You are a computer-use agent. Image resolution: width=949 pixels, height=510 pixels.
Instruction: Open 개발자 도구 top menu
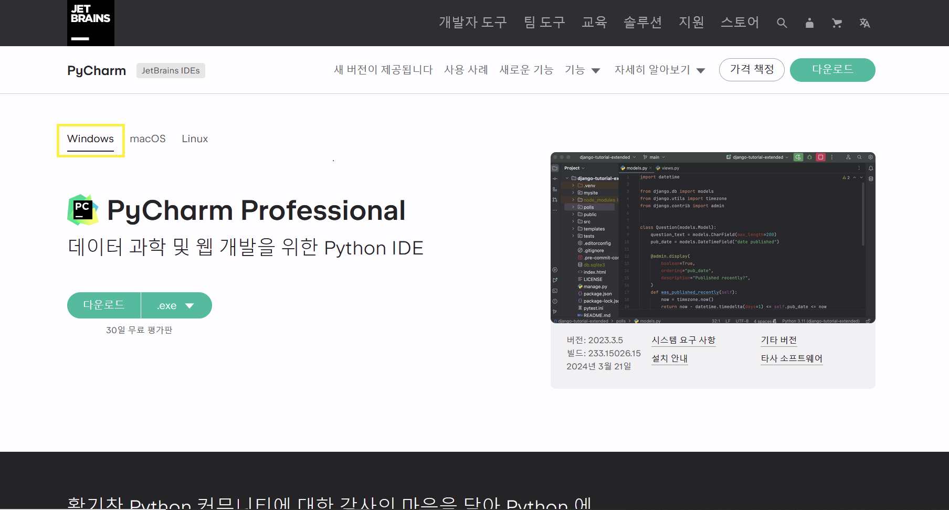coord(473,22)
